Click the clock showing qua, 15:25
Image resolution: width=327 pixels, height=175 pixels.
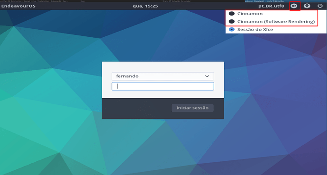pos(145,6)
